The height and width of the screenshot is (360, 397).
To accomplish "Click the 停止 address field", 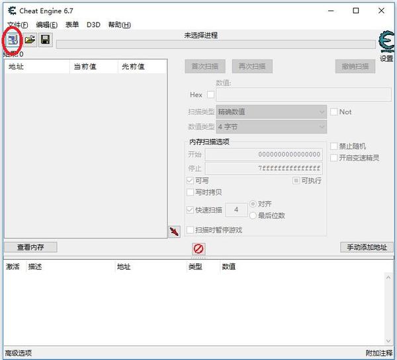I will 264,168.
